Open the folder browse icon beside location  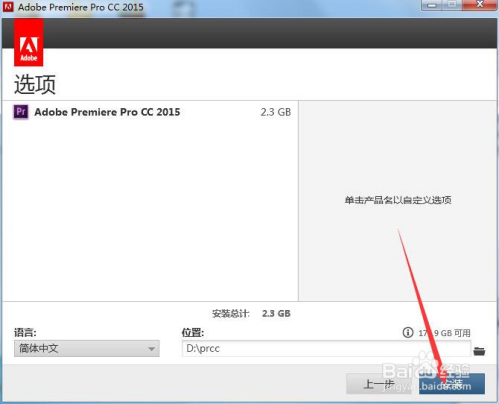(479, 351)
